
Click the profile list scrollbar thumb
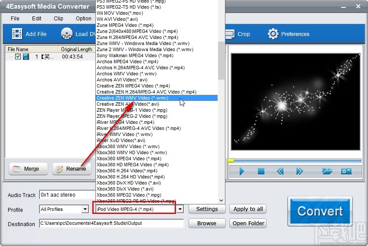tap(221, 61)
